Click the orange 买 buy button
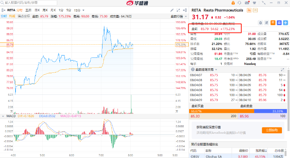The image size is (290, 158). coord(273,23)
